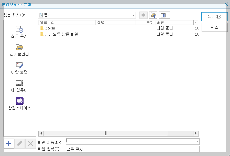
Task: Open the 최근 문서 shortcut
Action: (x=19, y=32)
